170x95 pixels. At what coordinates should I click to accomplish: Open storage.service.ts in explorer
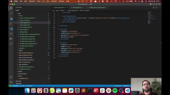click(24, 69)
